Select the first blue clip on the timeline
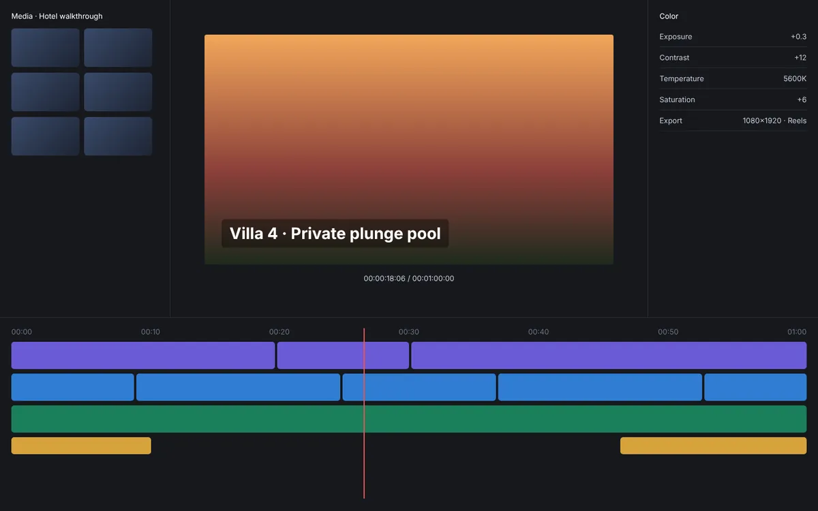The height and width of the screenshot is (511, 818). click(x=73, y=387)
